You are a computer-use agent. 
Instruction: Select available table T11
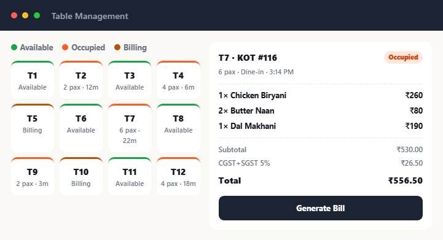tap(130, 176)
